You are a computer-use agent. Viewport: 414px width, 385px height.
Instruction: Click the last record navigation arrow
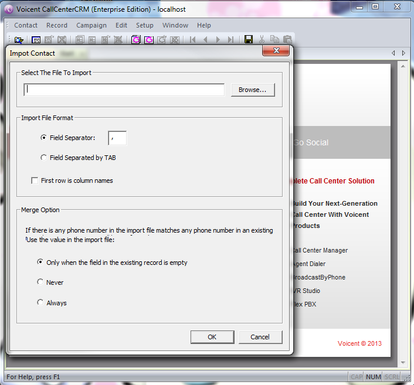point(231,40)
